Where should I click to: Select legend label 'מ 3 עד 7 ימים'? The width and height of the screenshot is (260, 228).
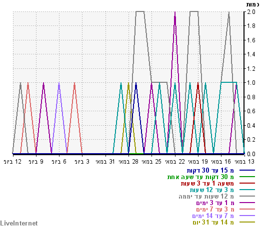coord(215,209)
